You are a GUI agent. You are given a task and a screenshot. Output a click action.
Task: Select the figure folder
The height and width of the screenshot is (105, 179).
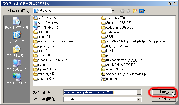(40, 65)
